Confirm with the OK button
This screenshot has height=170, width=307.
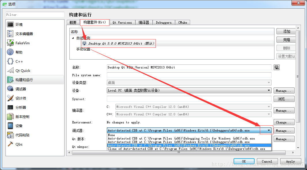tap(244, 161)
